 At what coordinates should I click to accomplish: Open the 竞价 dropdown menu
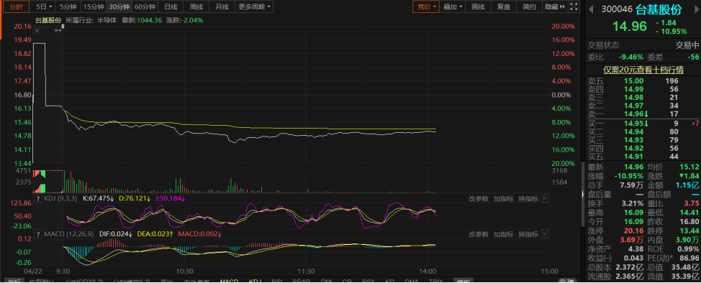point(427,6)
